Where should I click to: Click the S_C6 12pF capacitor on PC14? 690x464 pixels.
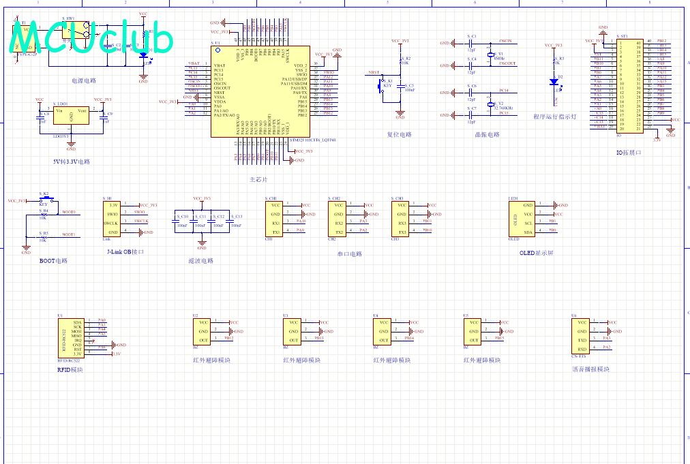tap(470, 93)
